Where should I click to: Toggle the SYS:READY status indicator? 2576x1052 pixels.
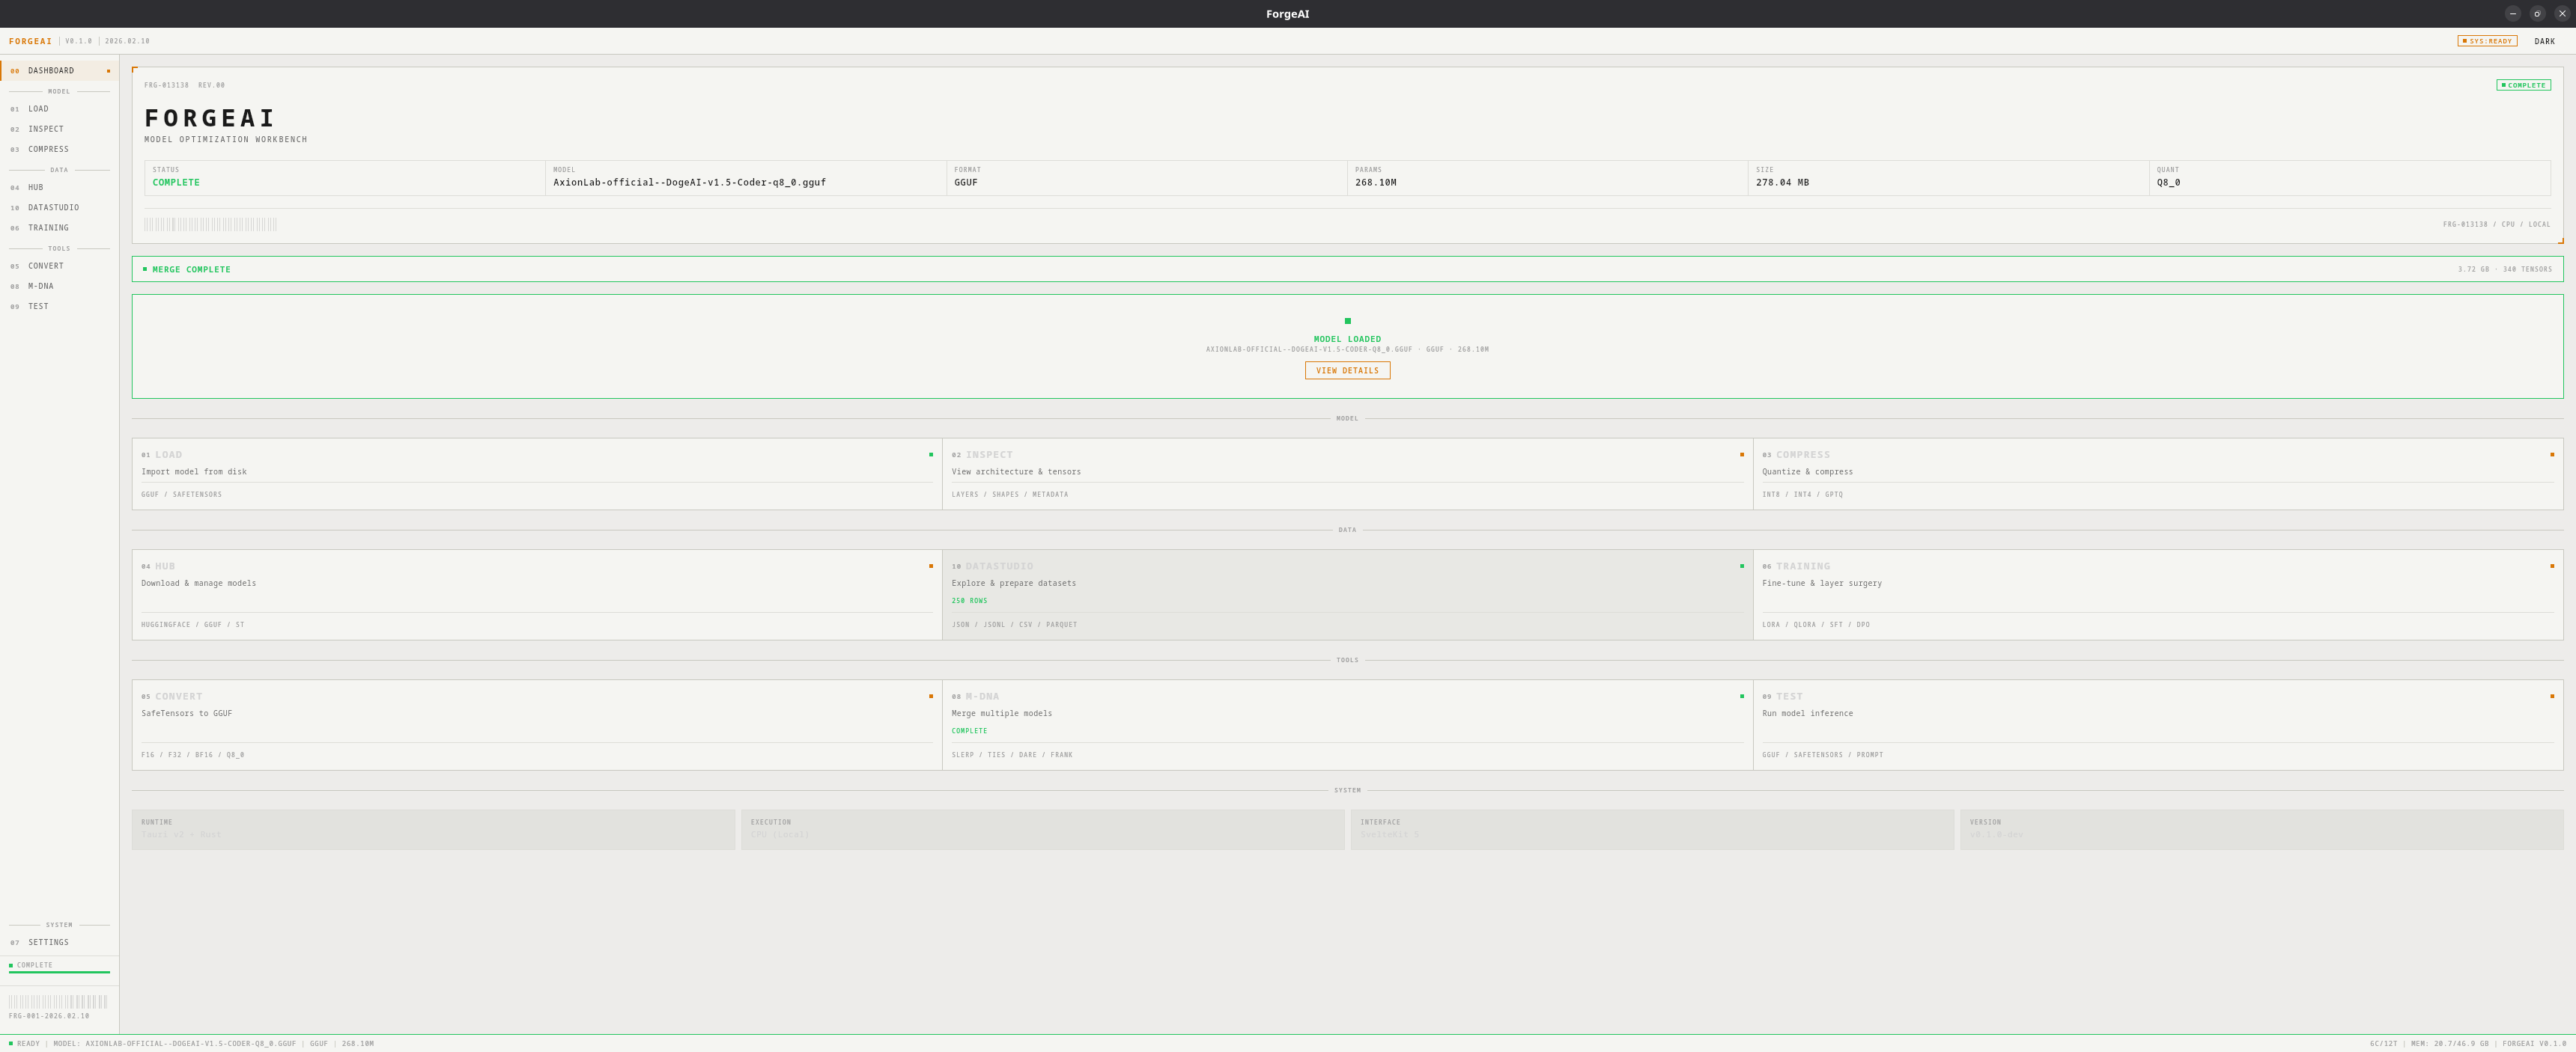point(2489,41)
